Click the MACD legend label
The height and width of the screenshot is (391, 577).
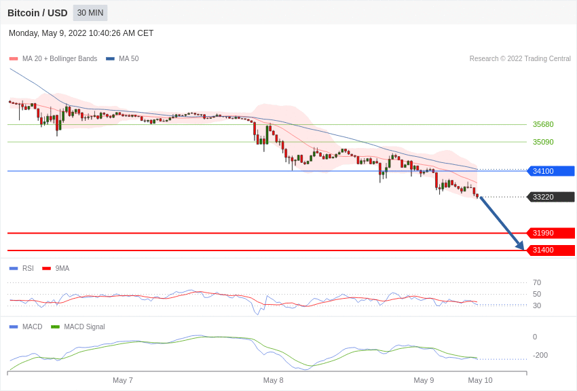pyautogui.click(x=33, y=327)
